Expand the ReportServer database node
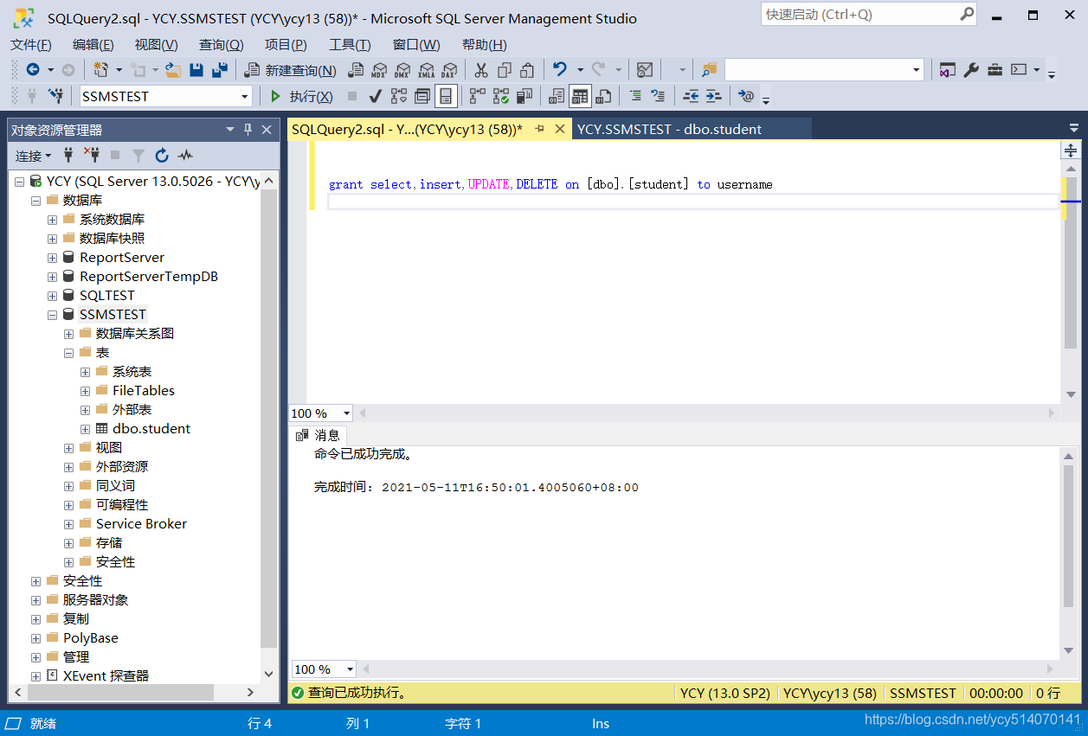Image resolution: width=1088 pixels, height=736 pixels. tap(53, 258)
